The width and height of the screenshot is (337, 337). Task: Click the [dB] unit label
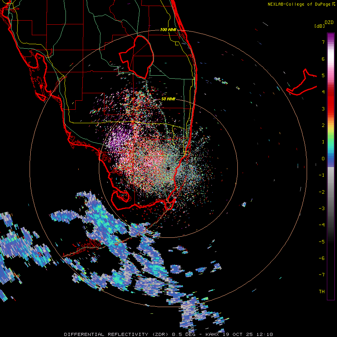(x=320, y=26)
